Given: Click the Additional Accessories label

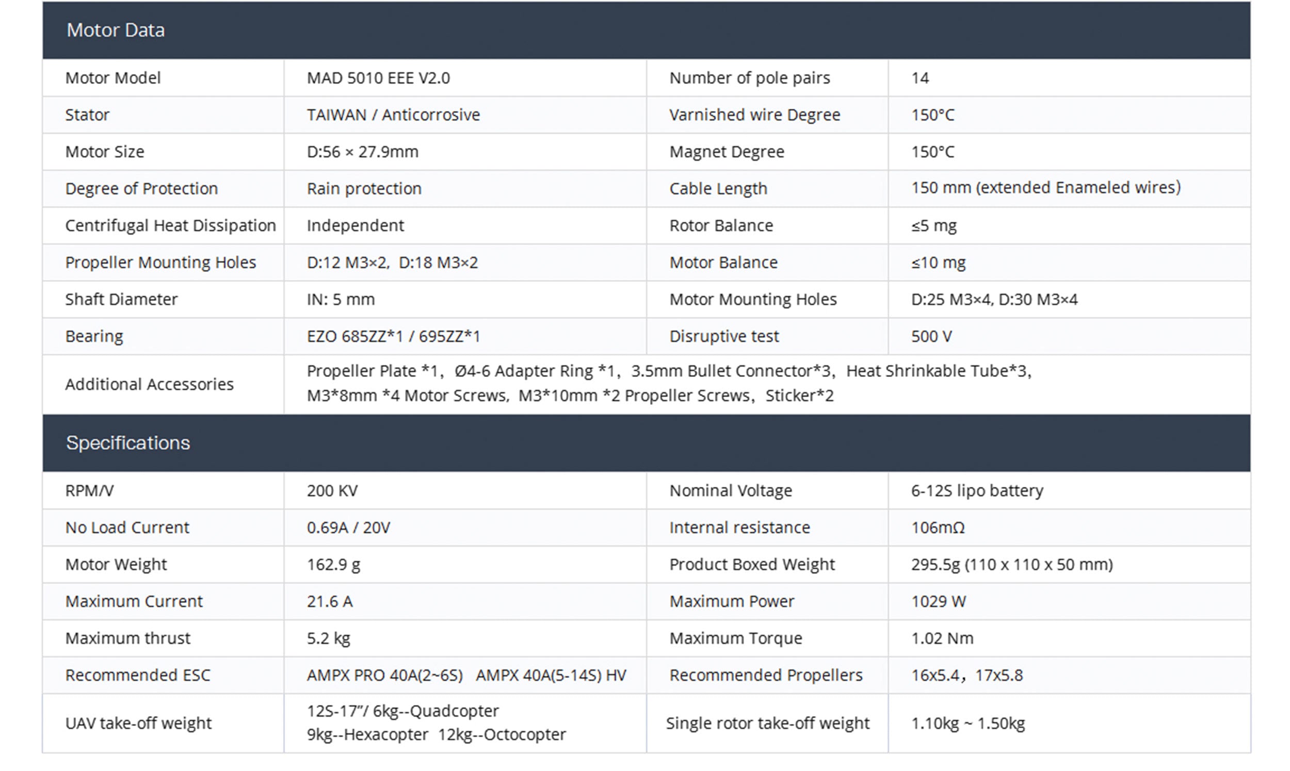Looking at the screenshot, I should pyautogui.click(x=149, y=384).
